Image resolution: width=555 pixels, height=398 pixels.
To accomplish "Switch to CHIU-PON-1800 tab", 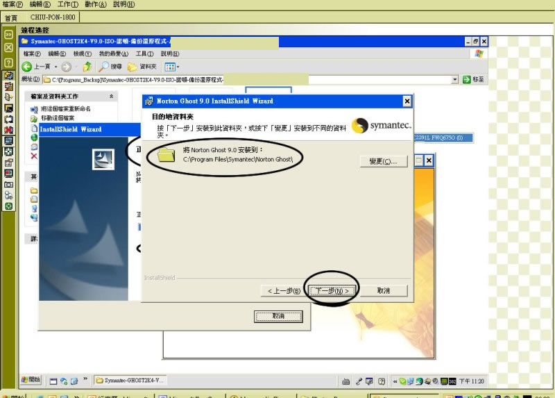I will pyautogui.click(x=53, y=17).
